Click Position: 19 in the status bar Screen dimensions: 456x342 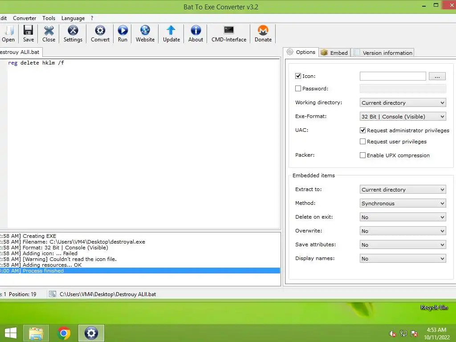pos(22,294)
